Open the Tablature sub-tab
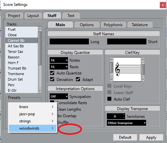The height and width of the screenshot is (143, 167). [140, 25]
